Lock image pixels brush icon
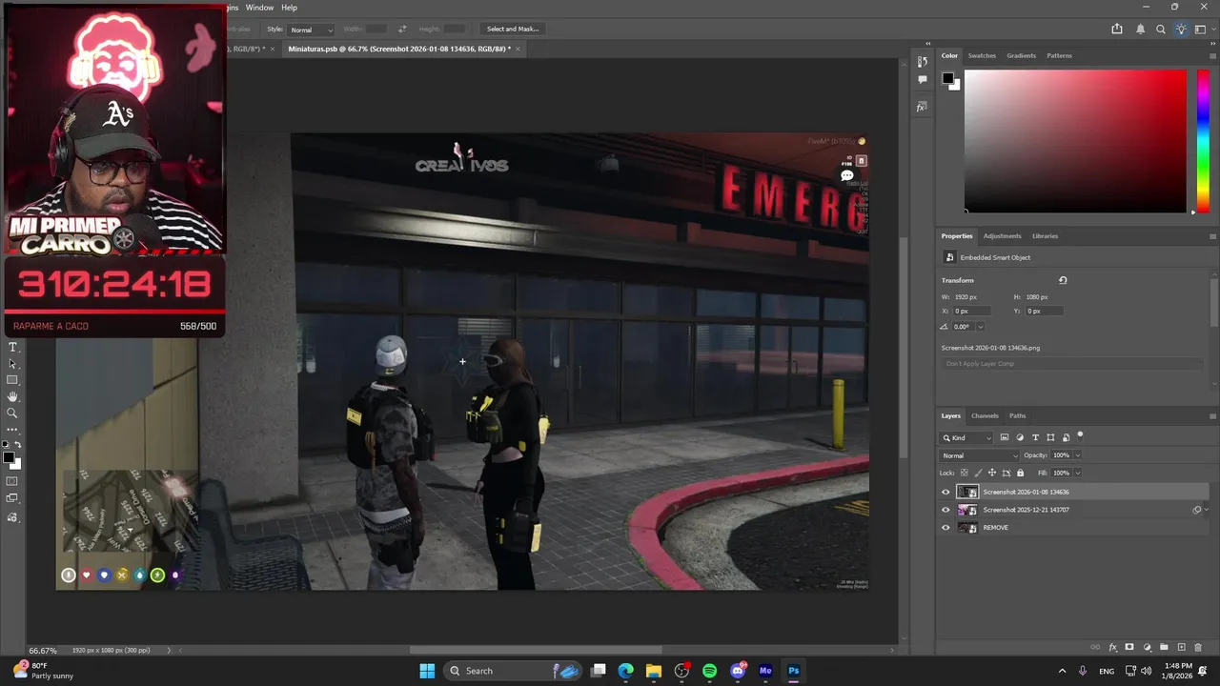1220x686 pixels. [978, 473]
